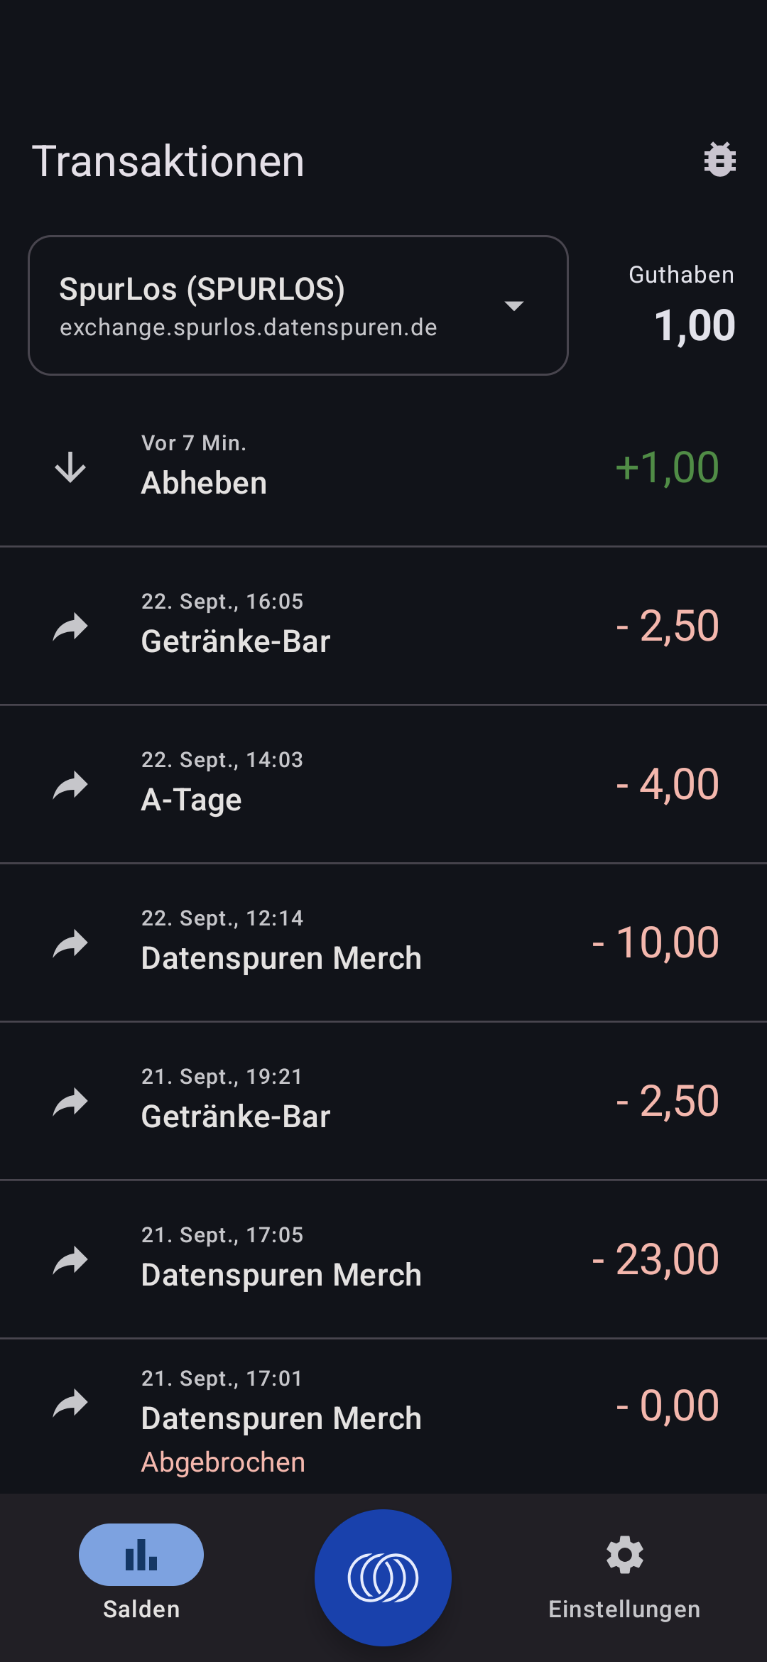The image size is (767, 1662).
Task: Open Getränke-Bar payment from 22. Sept., 16:05
Action: coord(383,626)
